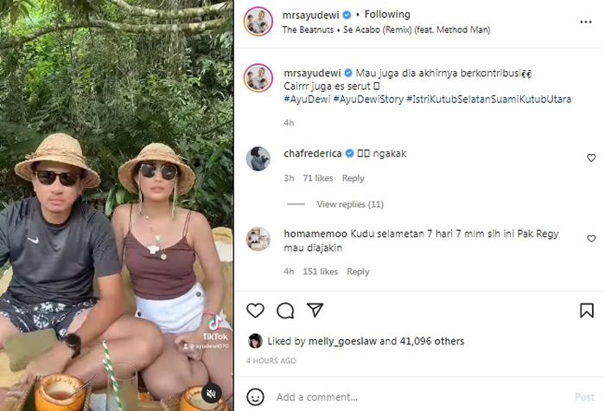The height and width of the screenshot is (411, 605).
Task: Like homamemoo's comment
Action: 591,239
